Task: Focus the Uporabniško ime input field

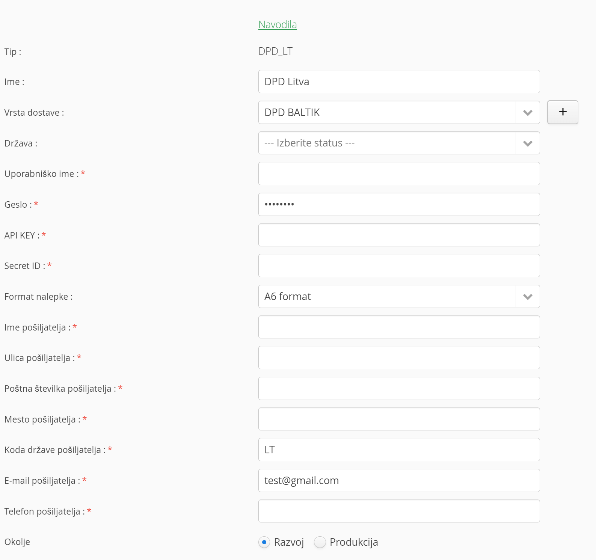Action: [x=399, y=174]
